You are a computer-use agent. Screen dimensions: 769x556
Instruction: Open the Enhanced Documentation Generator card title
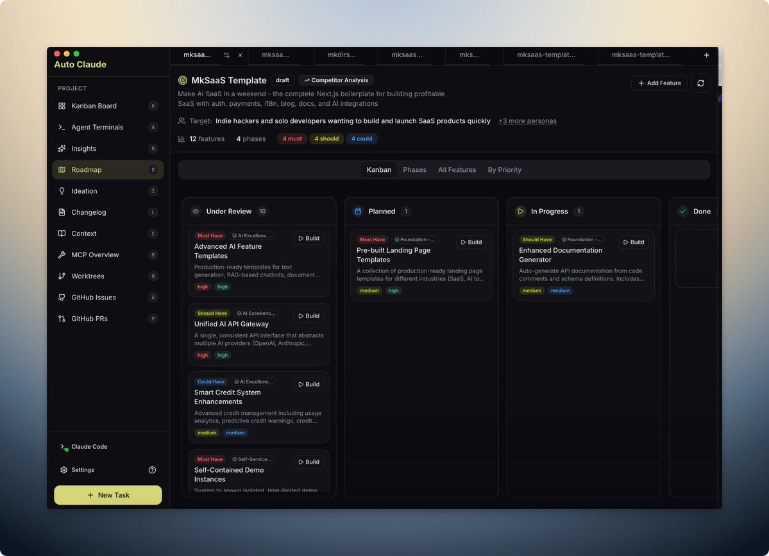[561, 255]
